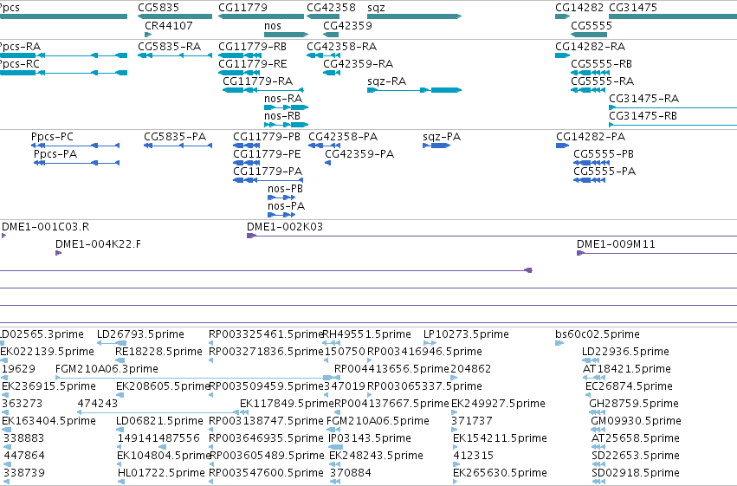Click EST label IP03143.5prime

point(370,439)
